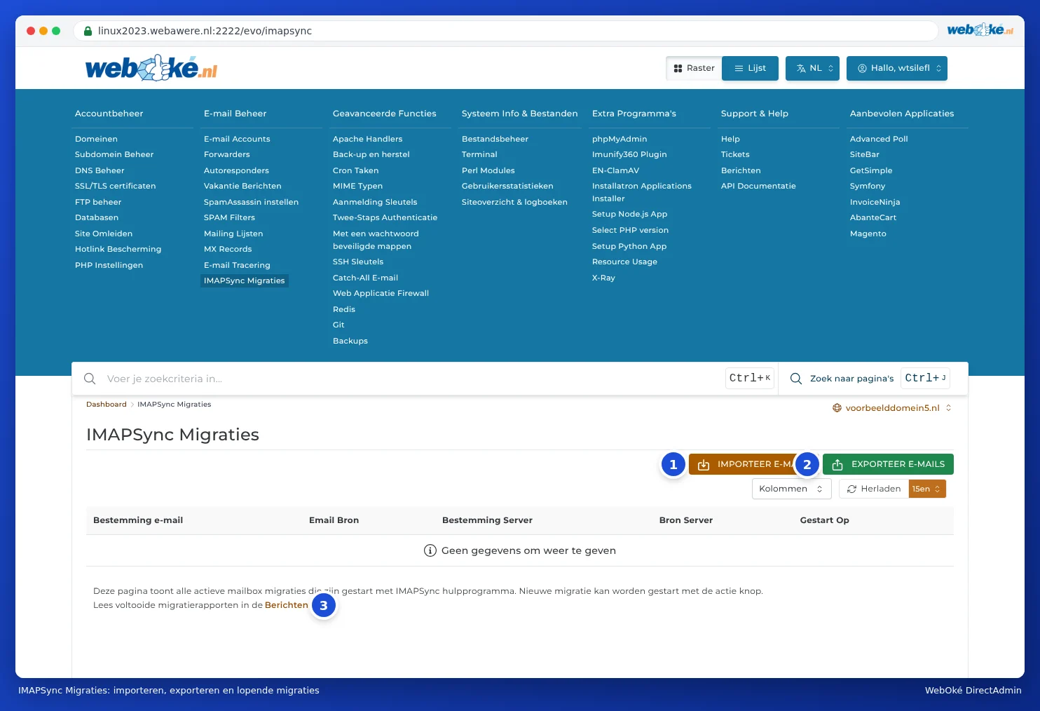Open the voorbeelddomein5.nl domain switcher

pos(892,408)
